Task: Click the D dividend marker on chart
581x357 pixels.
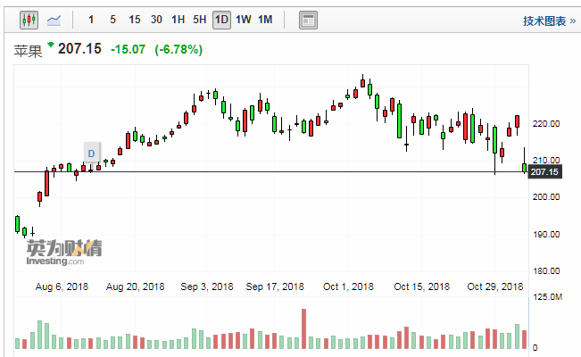Action: pos(92,152)
